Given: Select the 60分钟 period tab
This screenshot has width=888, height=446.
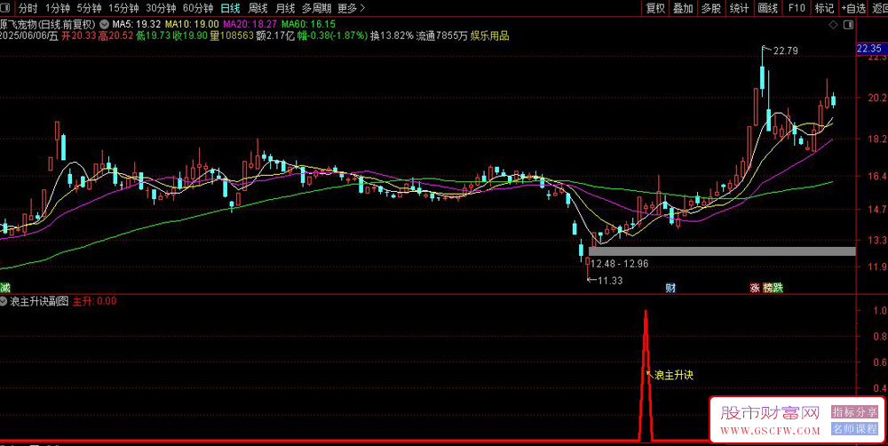Looking at the screenshot, I should point(198,8).
